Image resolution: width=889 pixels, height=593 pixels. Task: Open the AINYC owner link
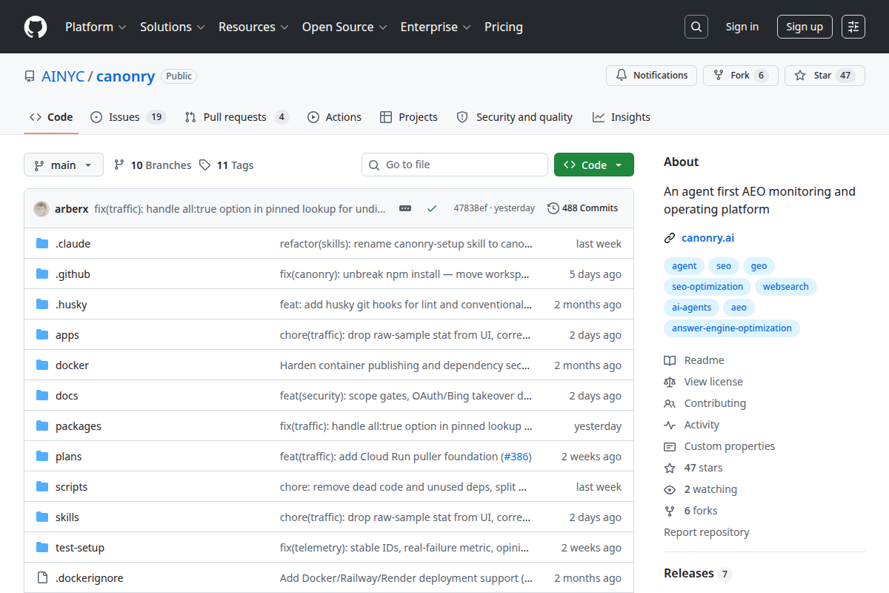tap(63, 76)
